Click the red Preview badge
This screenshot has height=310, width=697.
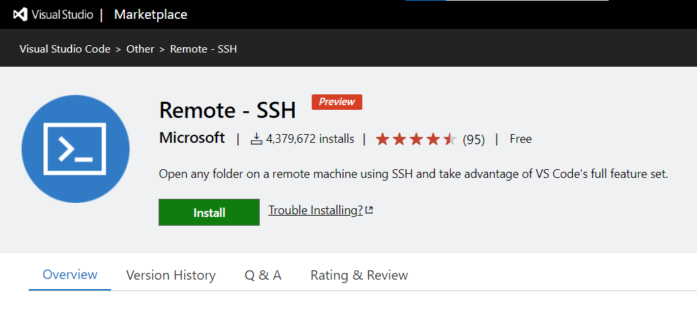coord(337,102)
